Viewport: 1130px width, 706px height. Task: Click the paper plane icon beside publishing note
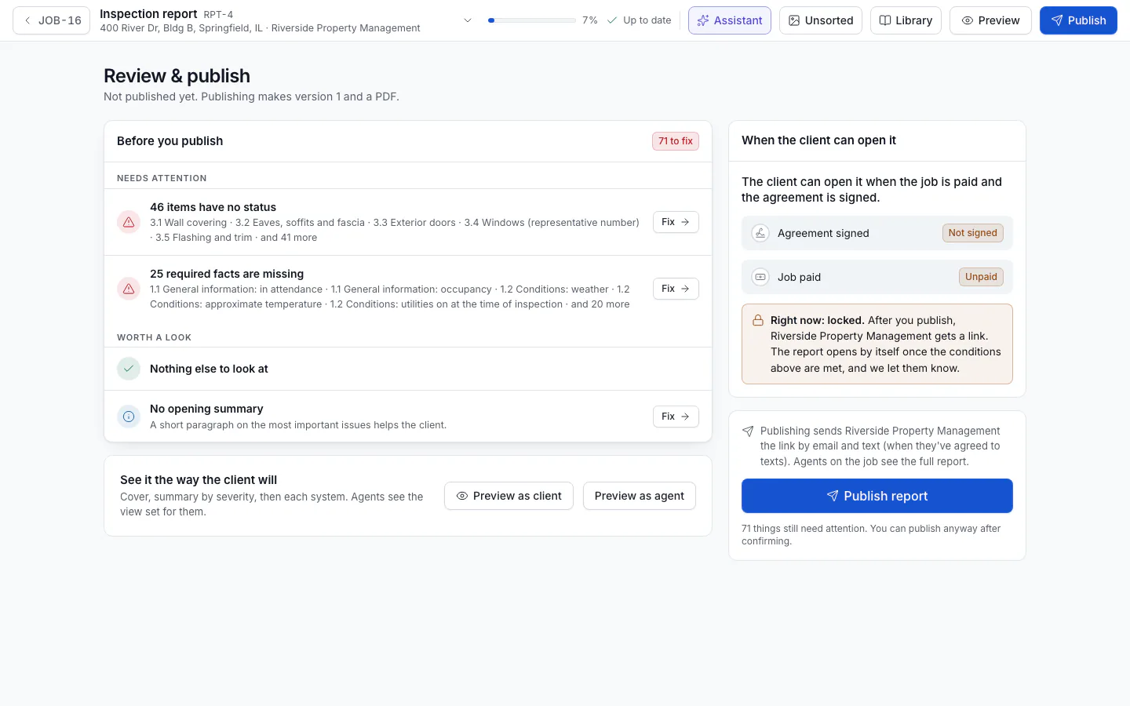click(748, 431)
